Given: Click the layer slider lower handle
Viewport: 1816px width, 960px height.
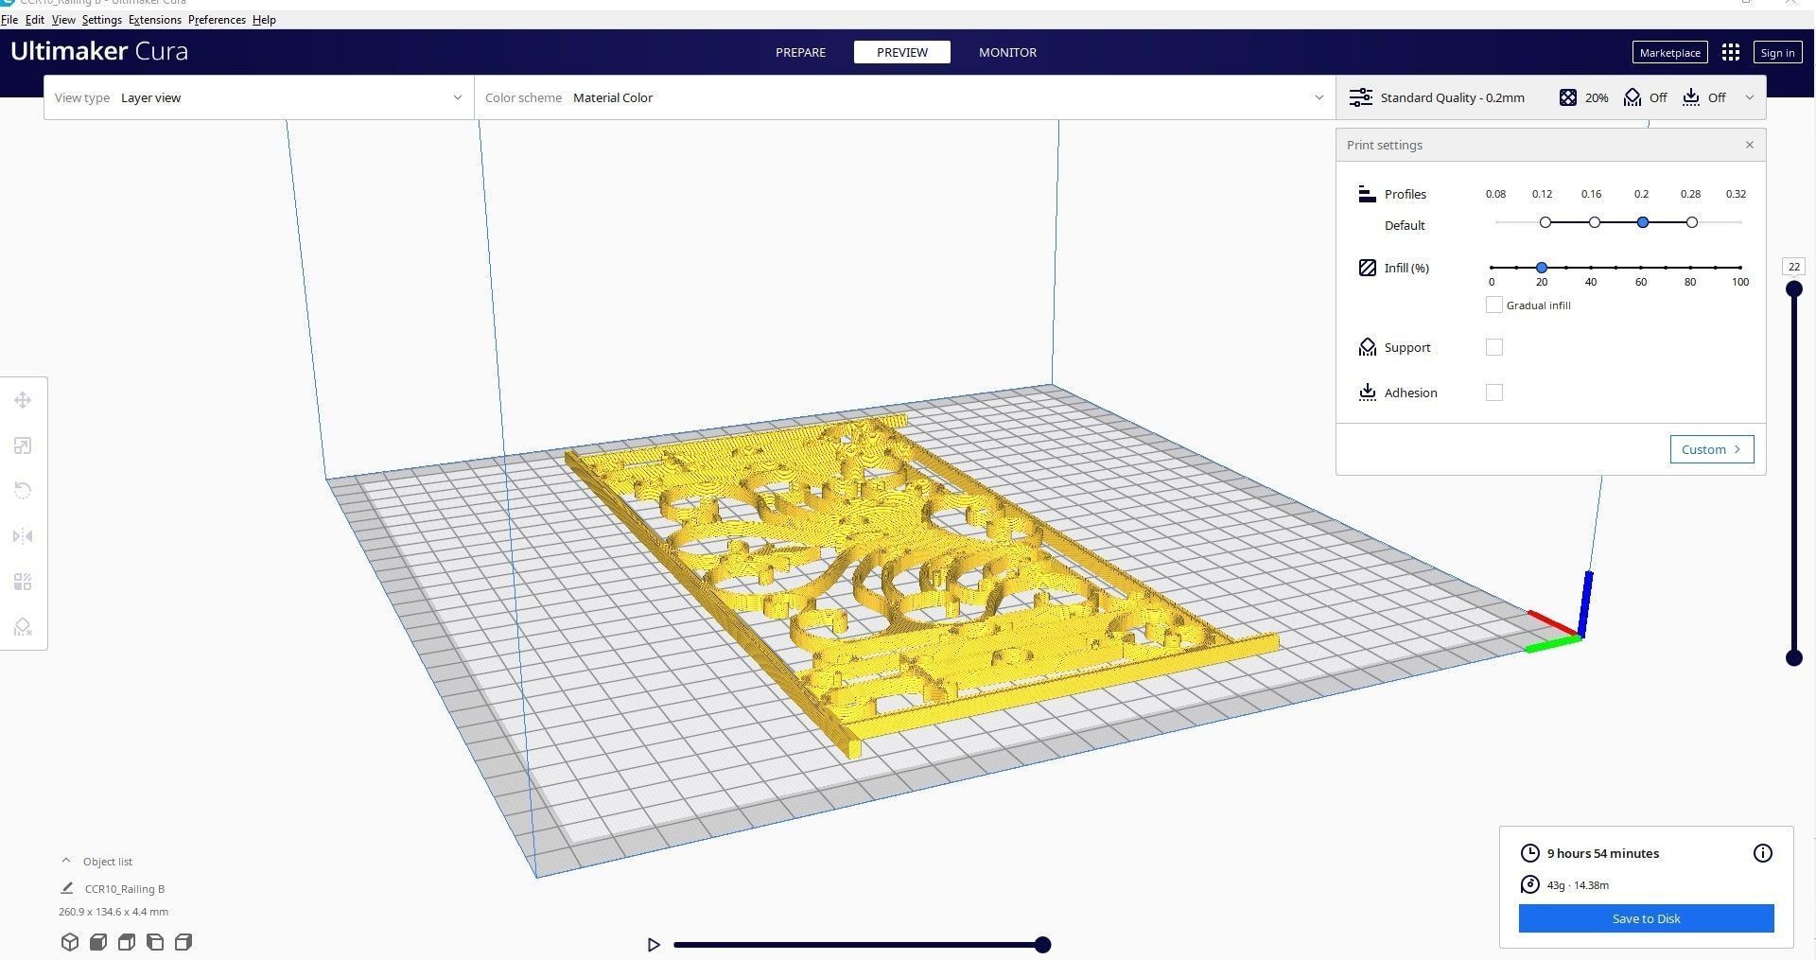Looking at the screenshot, I should pos(1793,658).
